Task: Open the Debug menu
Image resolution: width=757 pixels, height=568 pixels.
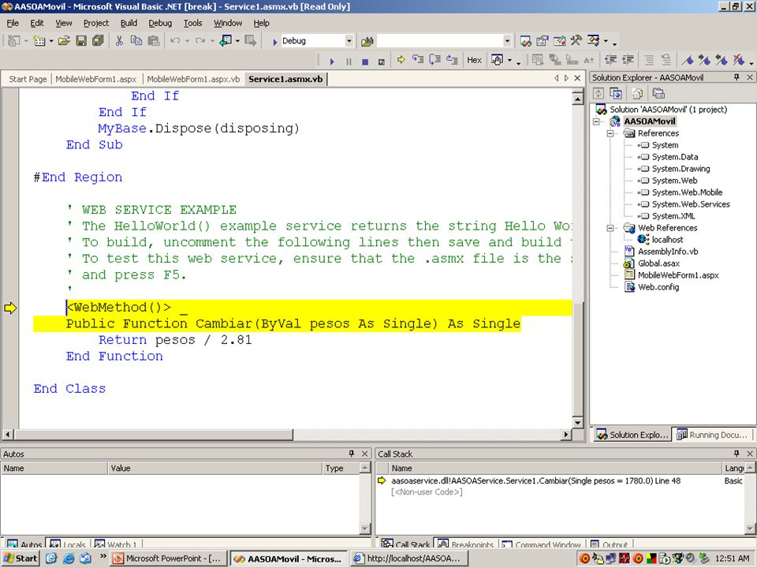Action: coord(160,23)
